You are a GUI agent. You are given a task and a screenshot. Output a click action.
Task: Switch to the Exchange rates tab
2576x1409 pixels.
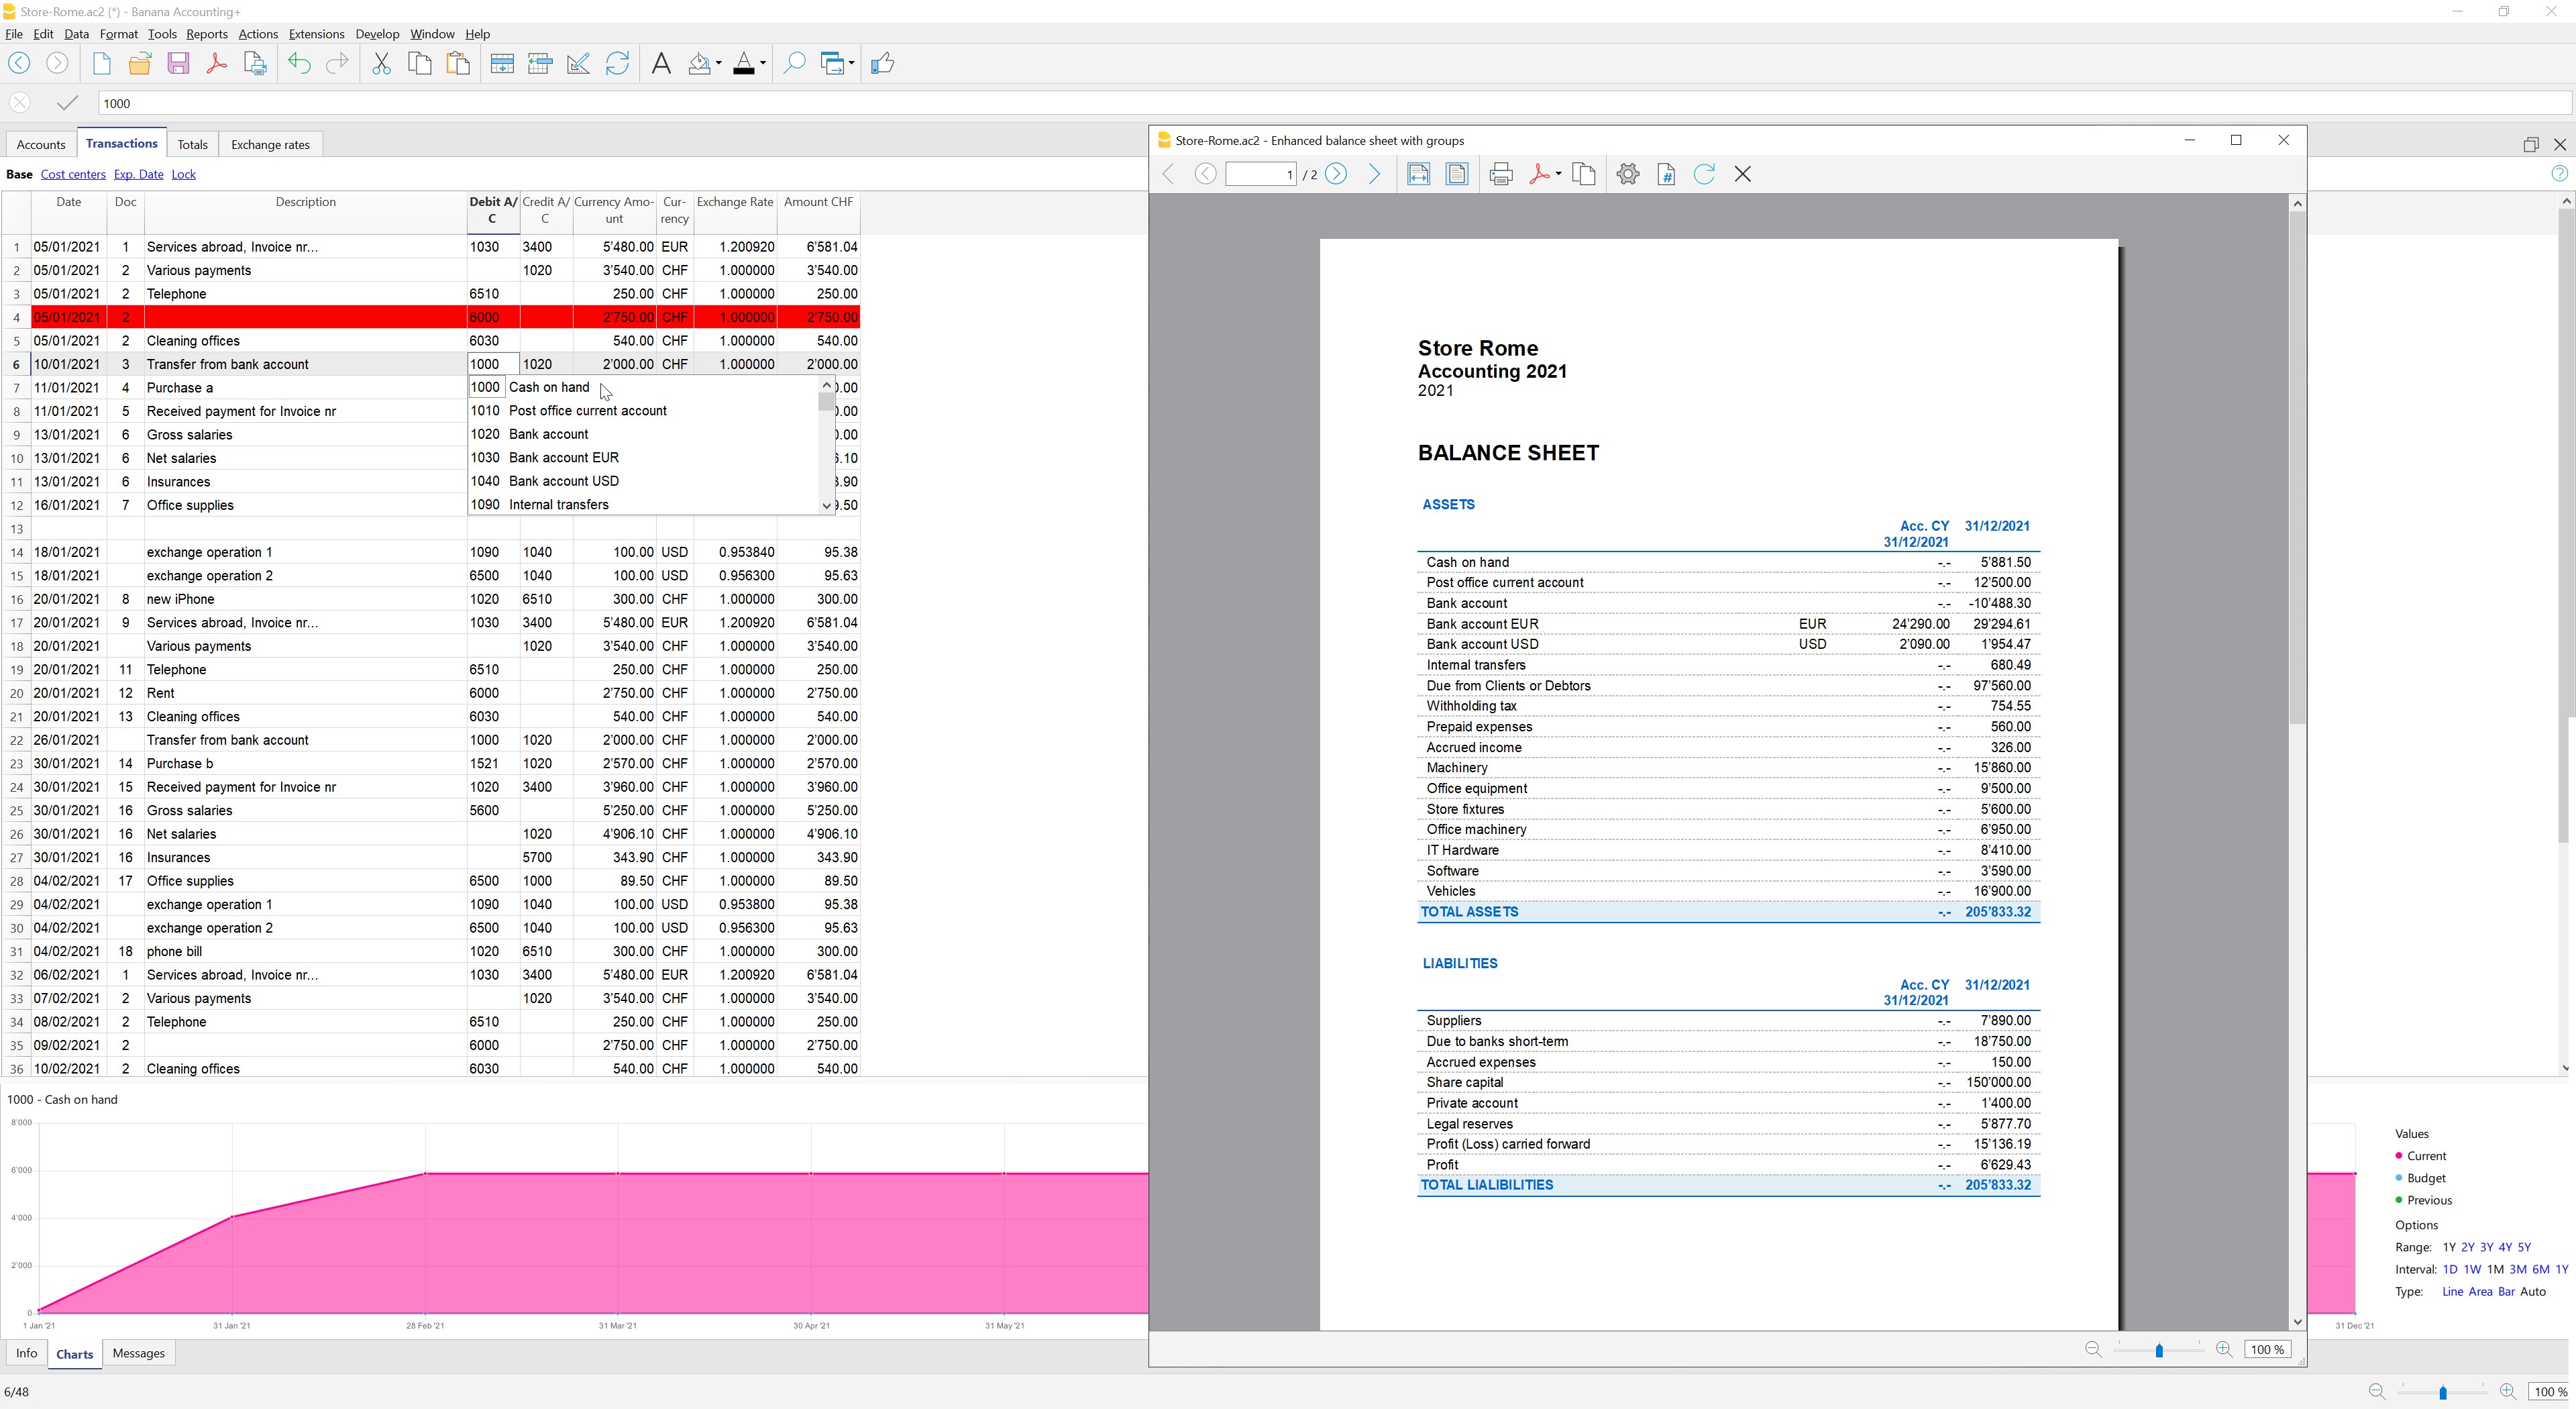(x=270, y=144)
